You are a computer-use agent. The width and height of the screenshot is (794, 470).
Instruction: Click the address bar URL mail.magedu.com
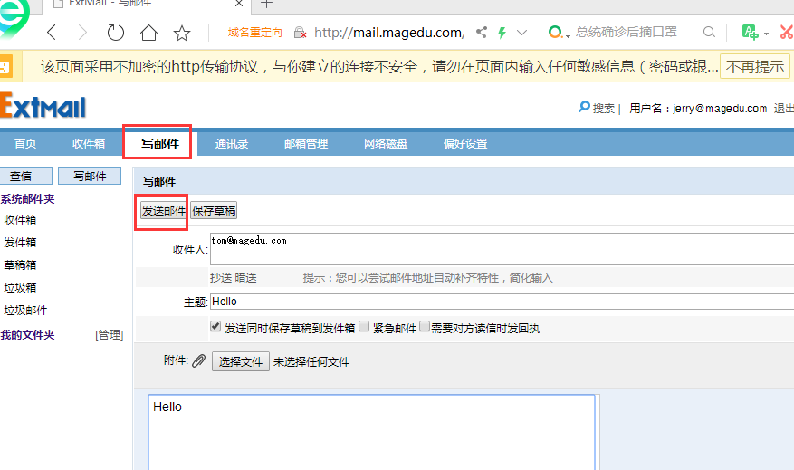pos(389,33)
